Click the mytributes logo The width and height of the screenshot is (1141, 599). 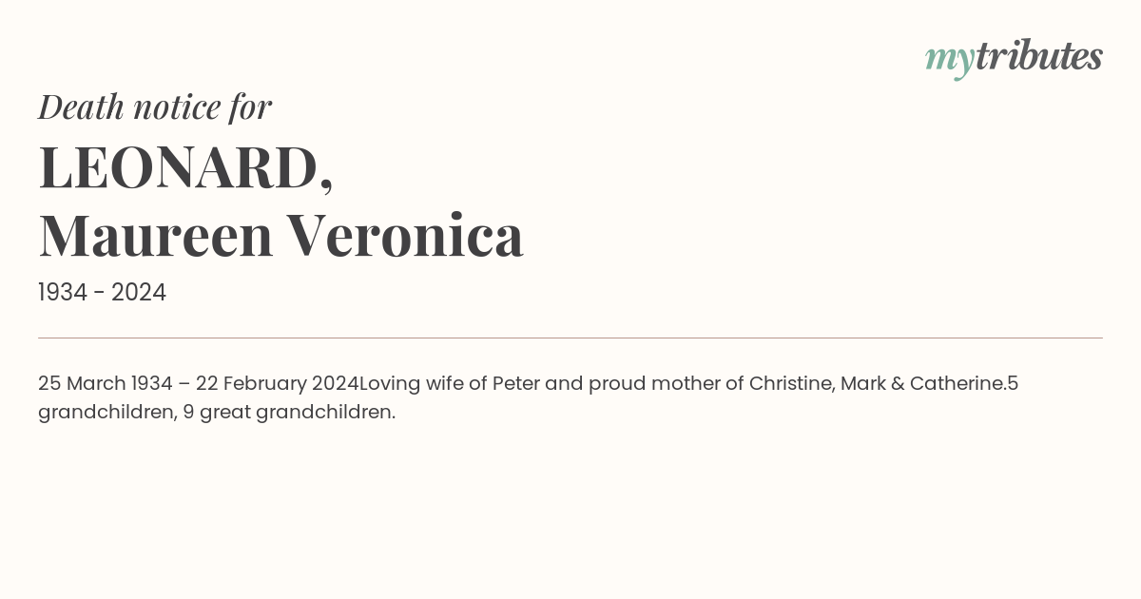tap(1014, 58)
